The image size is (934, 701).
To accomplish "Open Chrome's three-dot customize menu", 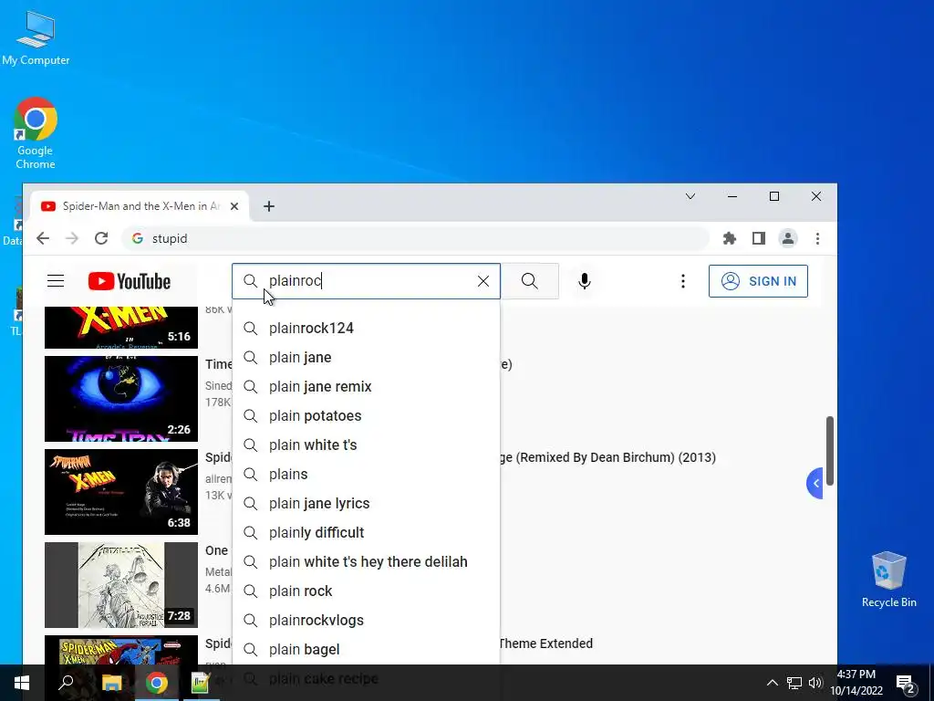I will point(817,238).
